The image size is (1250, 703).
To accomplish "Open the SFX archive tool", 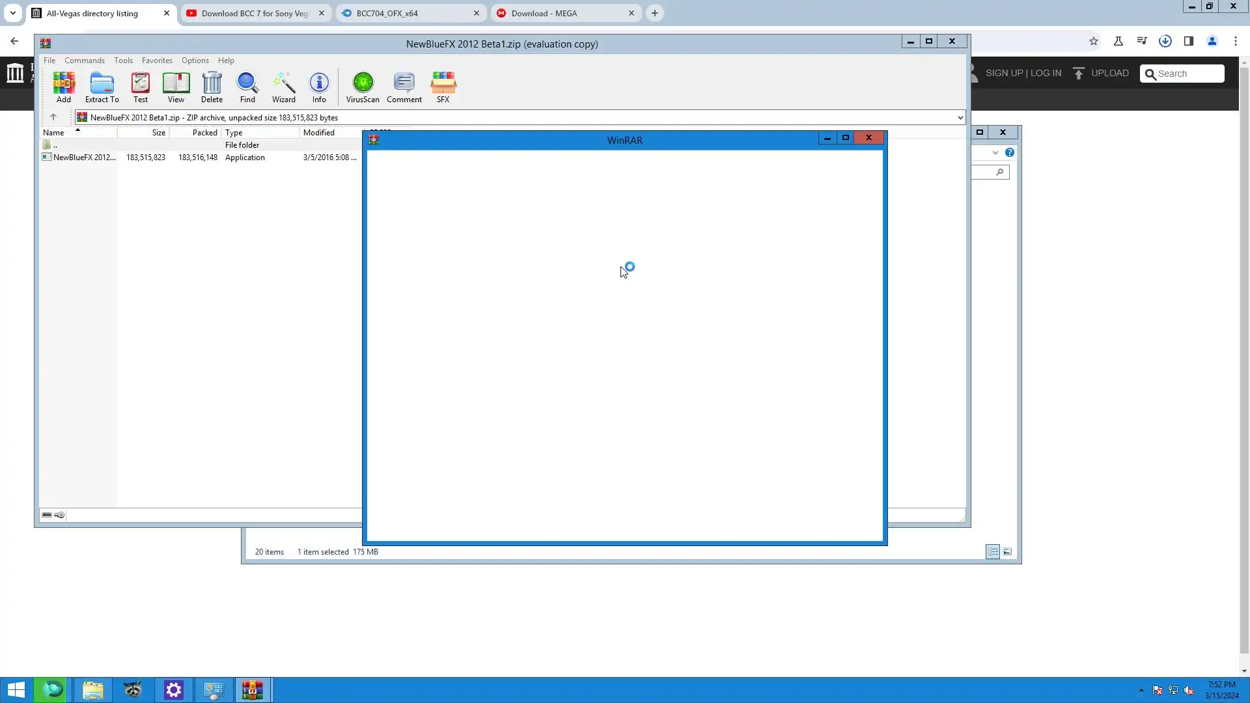I will click(x=443, y=87).
